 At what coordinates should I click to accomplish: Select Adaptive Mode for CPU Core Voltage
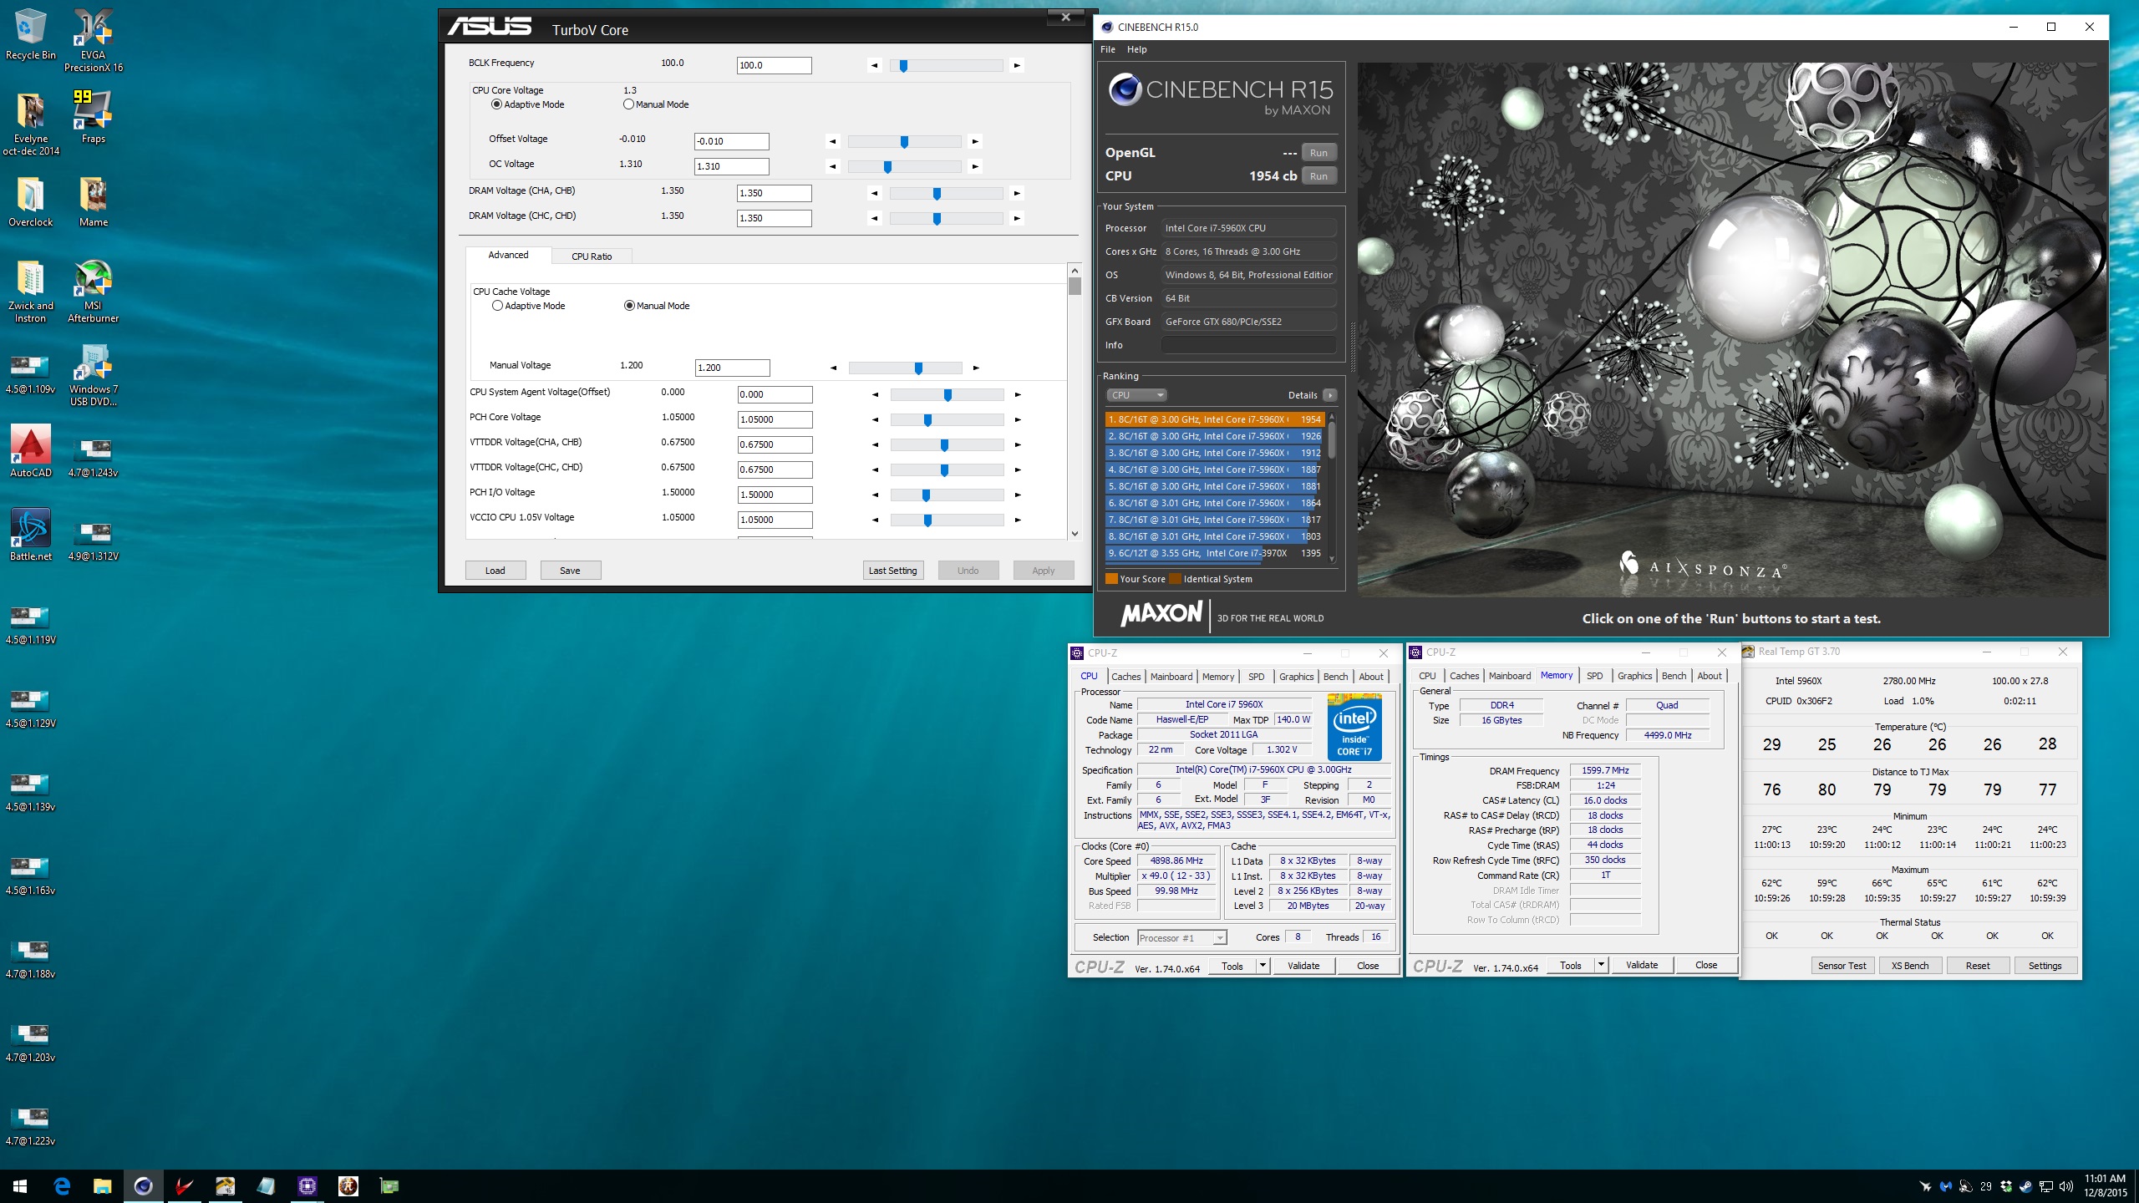pyautogui.click(x=496, y=104)
